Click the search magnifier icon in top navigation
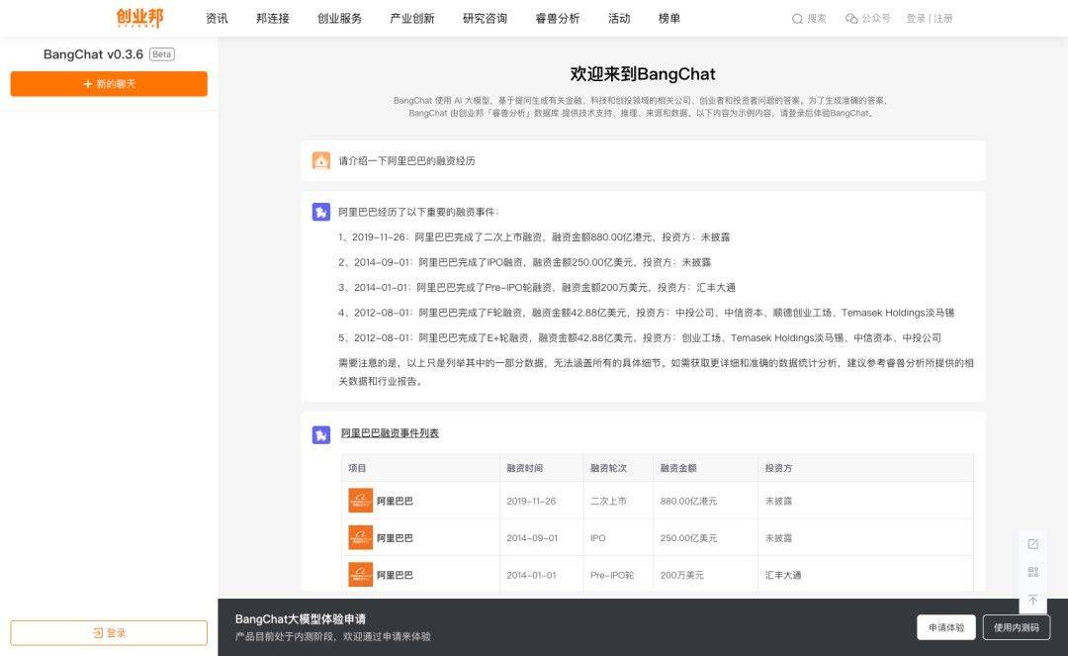 (x=796, y=18)
